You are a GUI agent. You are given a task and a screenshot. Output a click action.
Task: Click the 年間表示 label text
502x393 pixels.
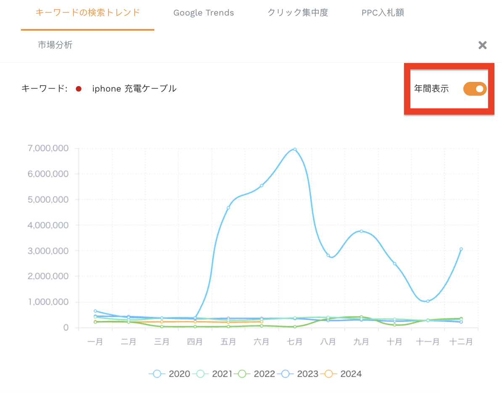pyautogui.click(x=431, y=89)
